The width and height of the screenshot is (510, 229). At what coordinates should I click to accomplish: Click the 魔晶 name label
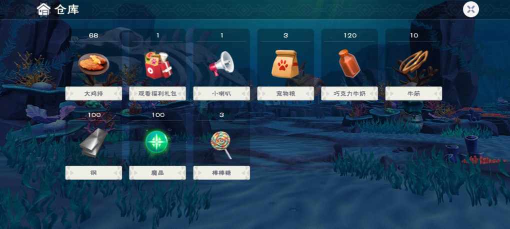pyautogui.click(x=157, y=173)
